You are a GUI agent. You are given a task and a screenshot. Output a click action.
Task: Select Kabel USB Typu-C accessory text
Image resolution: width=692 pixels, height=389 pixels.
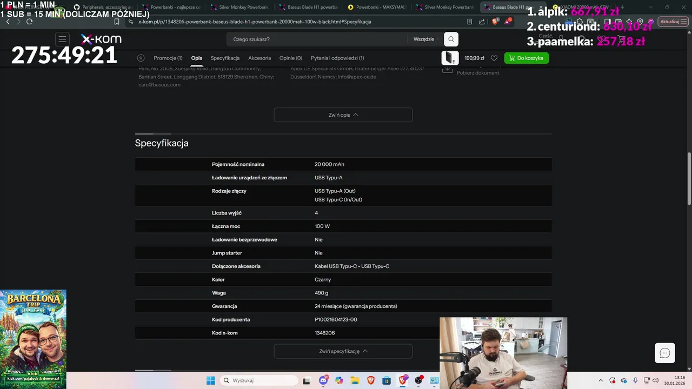(x=352, y=266)
